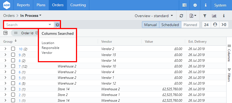Toggle the 24 filter button

(206, 25)
